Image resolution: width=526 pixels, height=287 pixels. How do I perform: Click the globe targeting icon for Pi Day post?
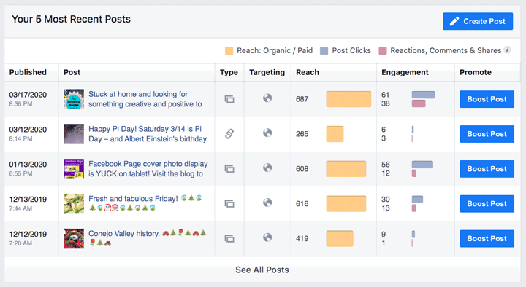point(267,133)
